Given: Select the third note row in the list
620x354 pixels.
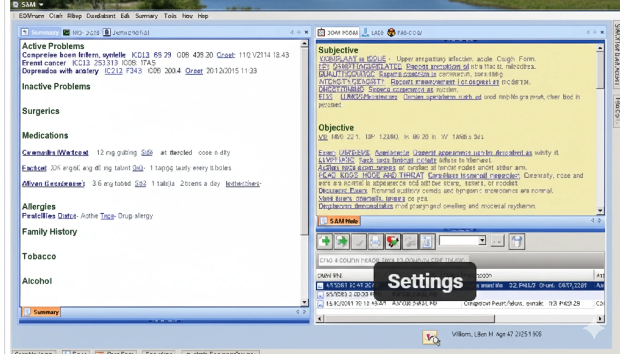Looking at the screenshot, I should pos(392,304).
